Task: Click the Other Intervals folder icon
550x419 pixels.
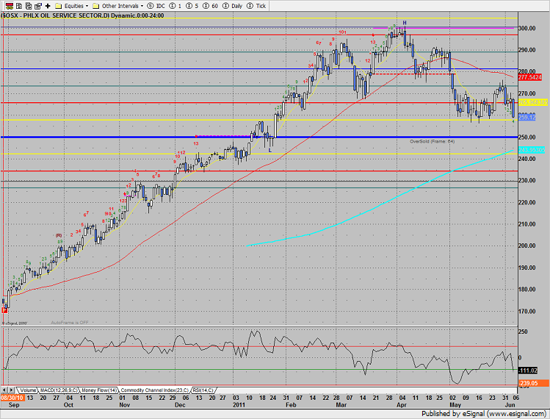Action: click(x=95, y=6)
